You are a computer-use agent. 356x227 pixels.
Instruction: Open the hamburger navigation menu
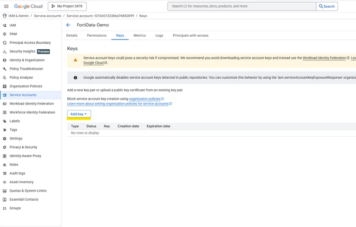[6, 6]
